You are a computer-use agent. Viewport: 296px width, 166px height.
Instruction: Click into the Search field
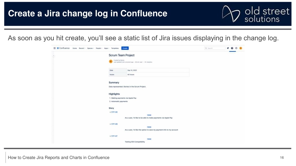pos(215,48)
